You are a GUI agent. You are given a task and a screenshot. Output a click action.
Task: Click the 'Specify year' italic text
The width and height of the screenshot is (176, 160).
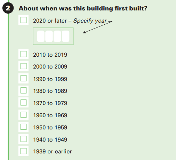click(90, 21)
